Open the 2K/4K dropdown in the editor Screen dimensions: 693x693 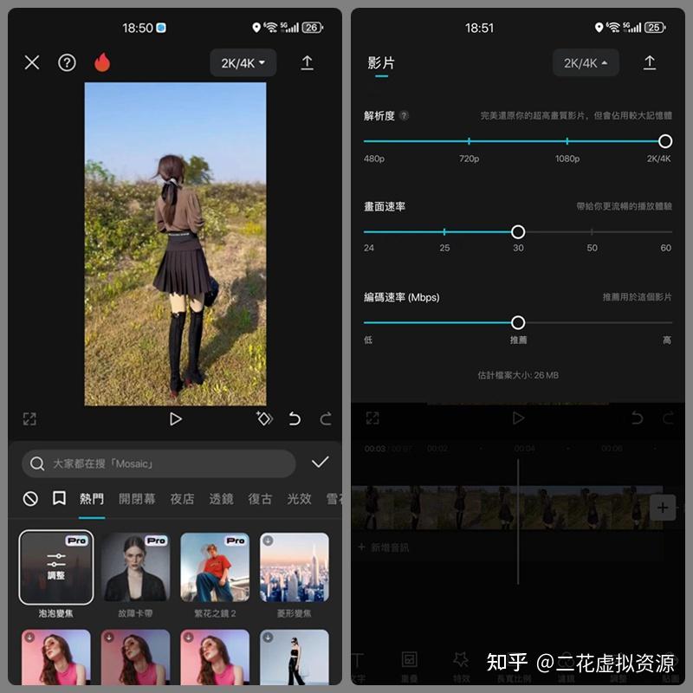(x=242, y=62)
